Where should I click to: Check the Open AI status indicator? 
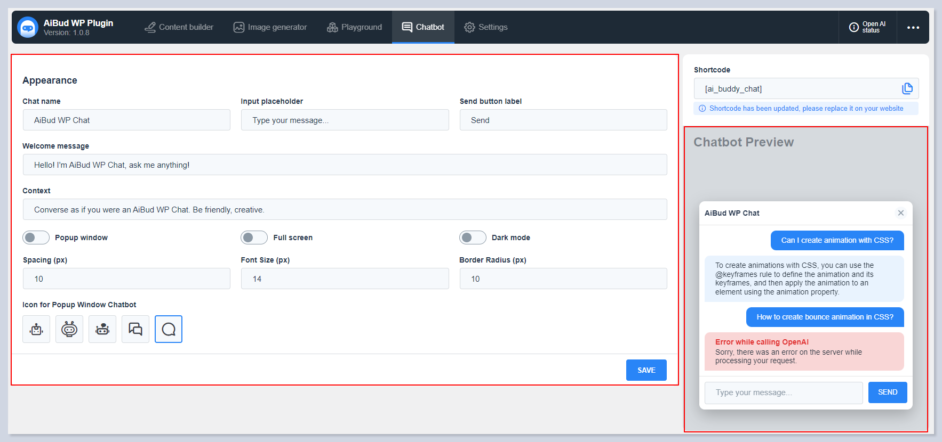[867, 27]
